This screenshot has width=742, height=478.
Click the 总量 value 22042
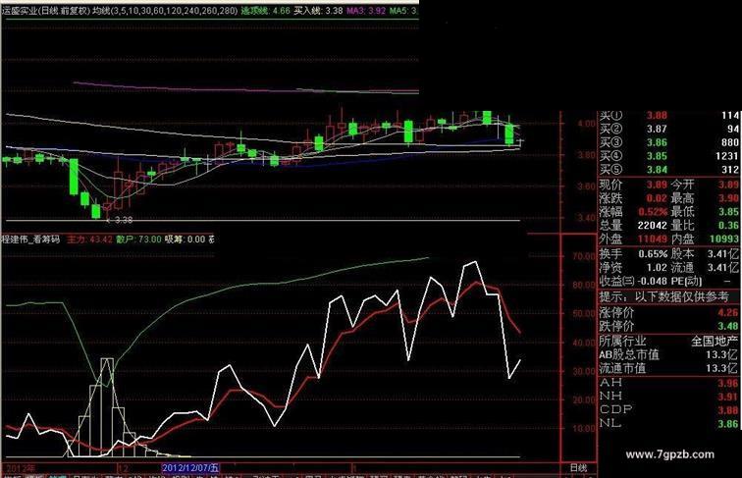(x=652, y=226)
